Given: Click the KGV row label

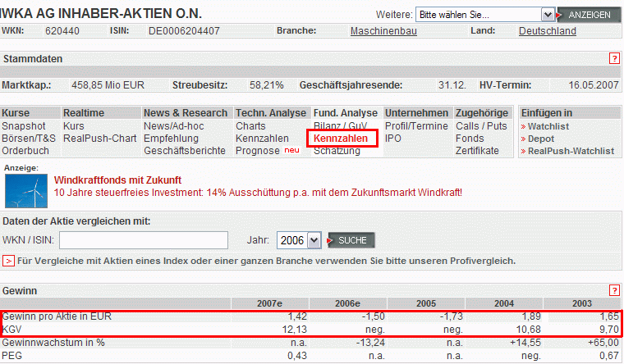Looking at the screenshot, I should coord(12,330).
